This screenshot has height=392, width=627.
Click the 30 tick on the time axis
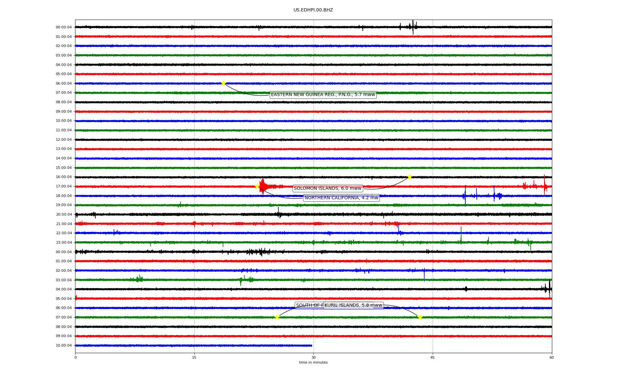click(313, 357)
